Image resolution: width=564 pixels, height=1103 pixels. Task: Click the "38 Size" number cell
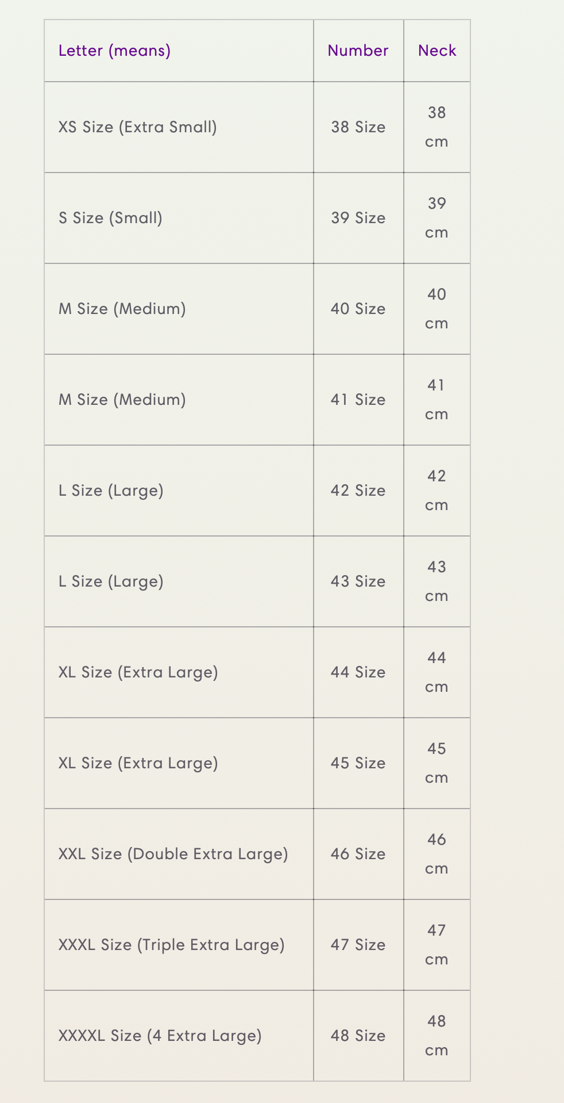click(x=358, y=127)
